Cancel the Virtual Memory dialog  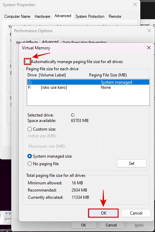pyautogui.click(x=136, y=213)
